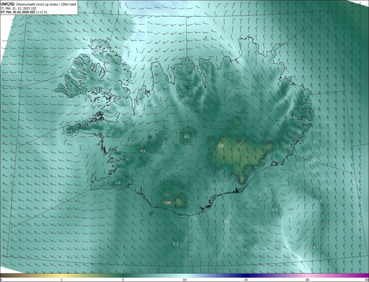
Task: Click the pink color above tick 30
Action: tap(307, 275)
